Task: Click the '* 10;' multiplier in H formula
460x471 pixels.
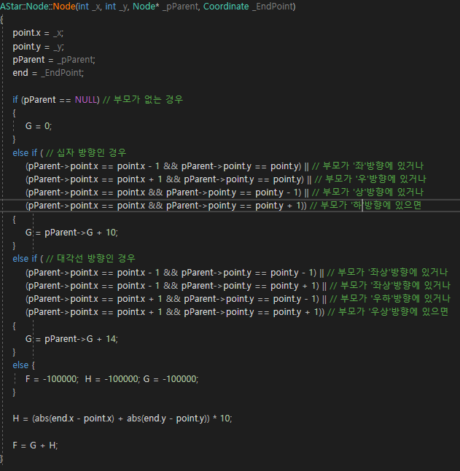Action: 222,419
